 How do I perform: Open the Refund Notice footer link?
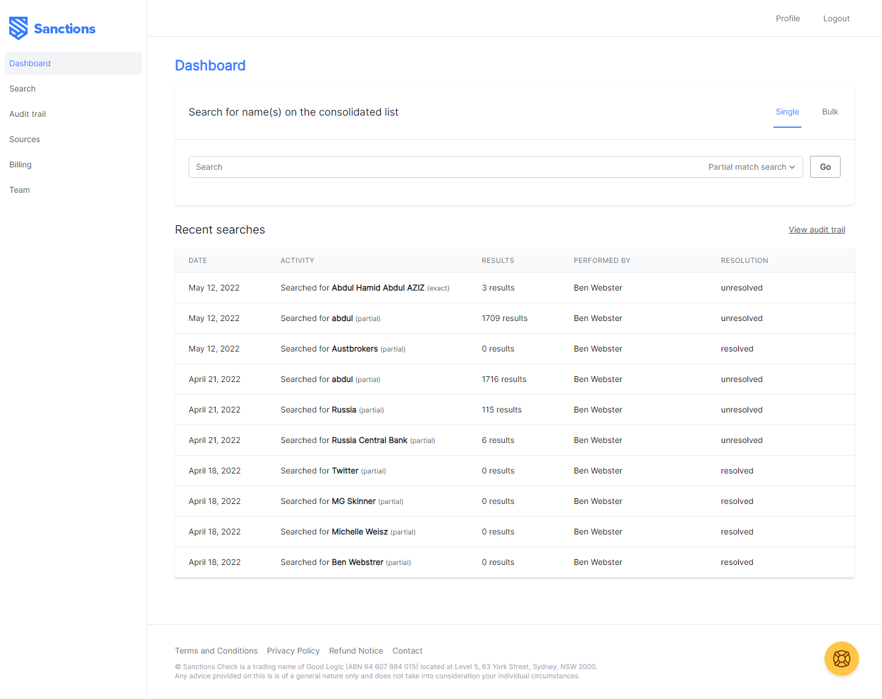tap(356, 651)
